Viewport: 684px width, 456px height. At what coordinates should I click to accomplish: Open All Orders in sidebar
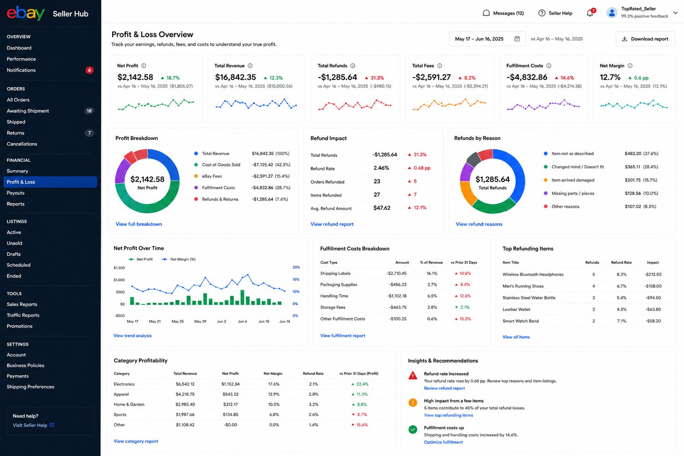pos(18,100)
